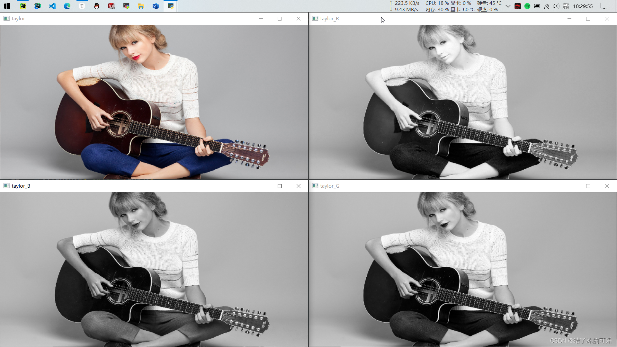
Task: Open the taylor_G window system menu icon
Action: pos(315,186)
